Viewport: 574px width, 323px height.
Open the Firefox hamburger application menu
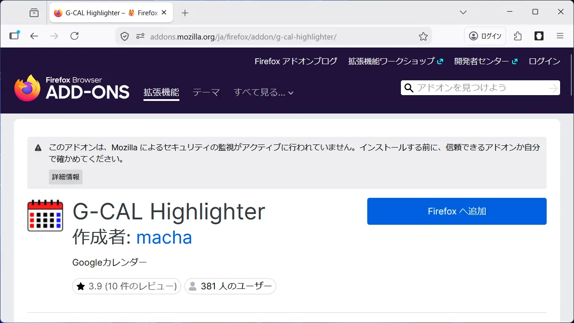pos(560,36)
